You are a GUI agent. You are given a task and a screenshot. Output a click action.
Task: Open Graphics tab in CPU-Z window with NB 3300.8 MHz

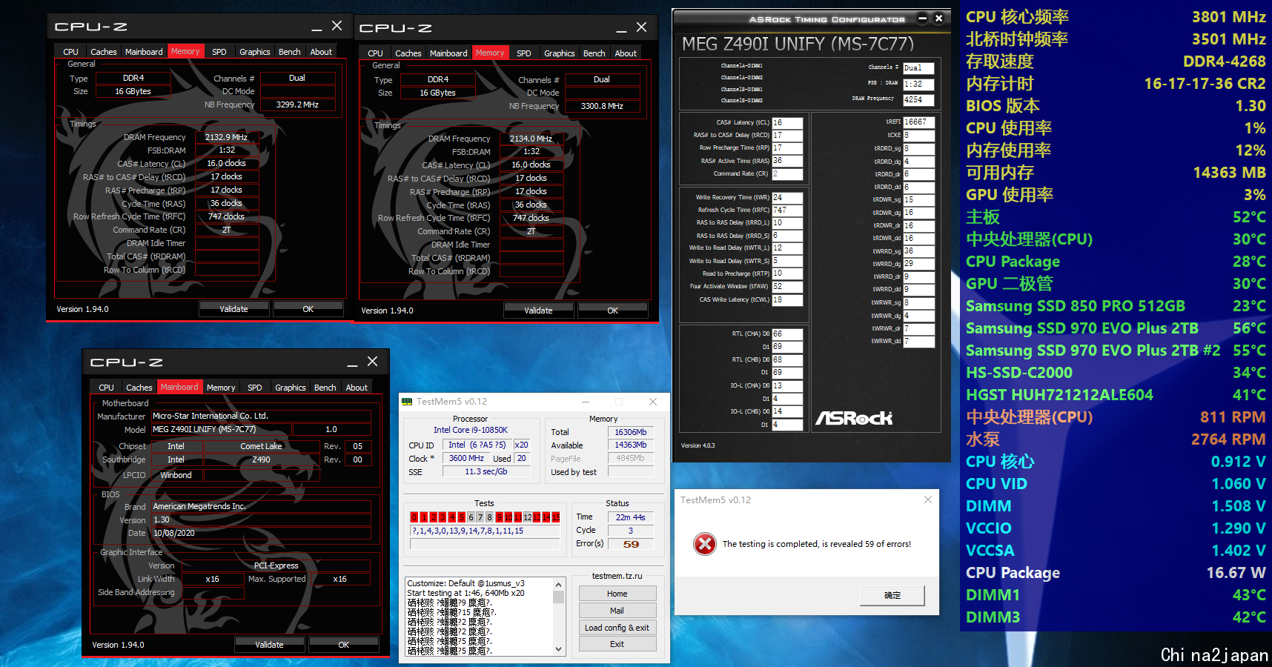(x=560, y=53)
